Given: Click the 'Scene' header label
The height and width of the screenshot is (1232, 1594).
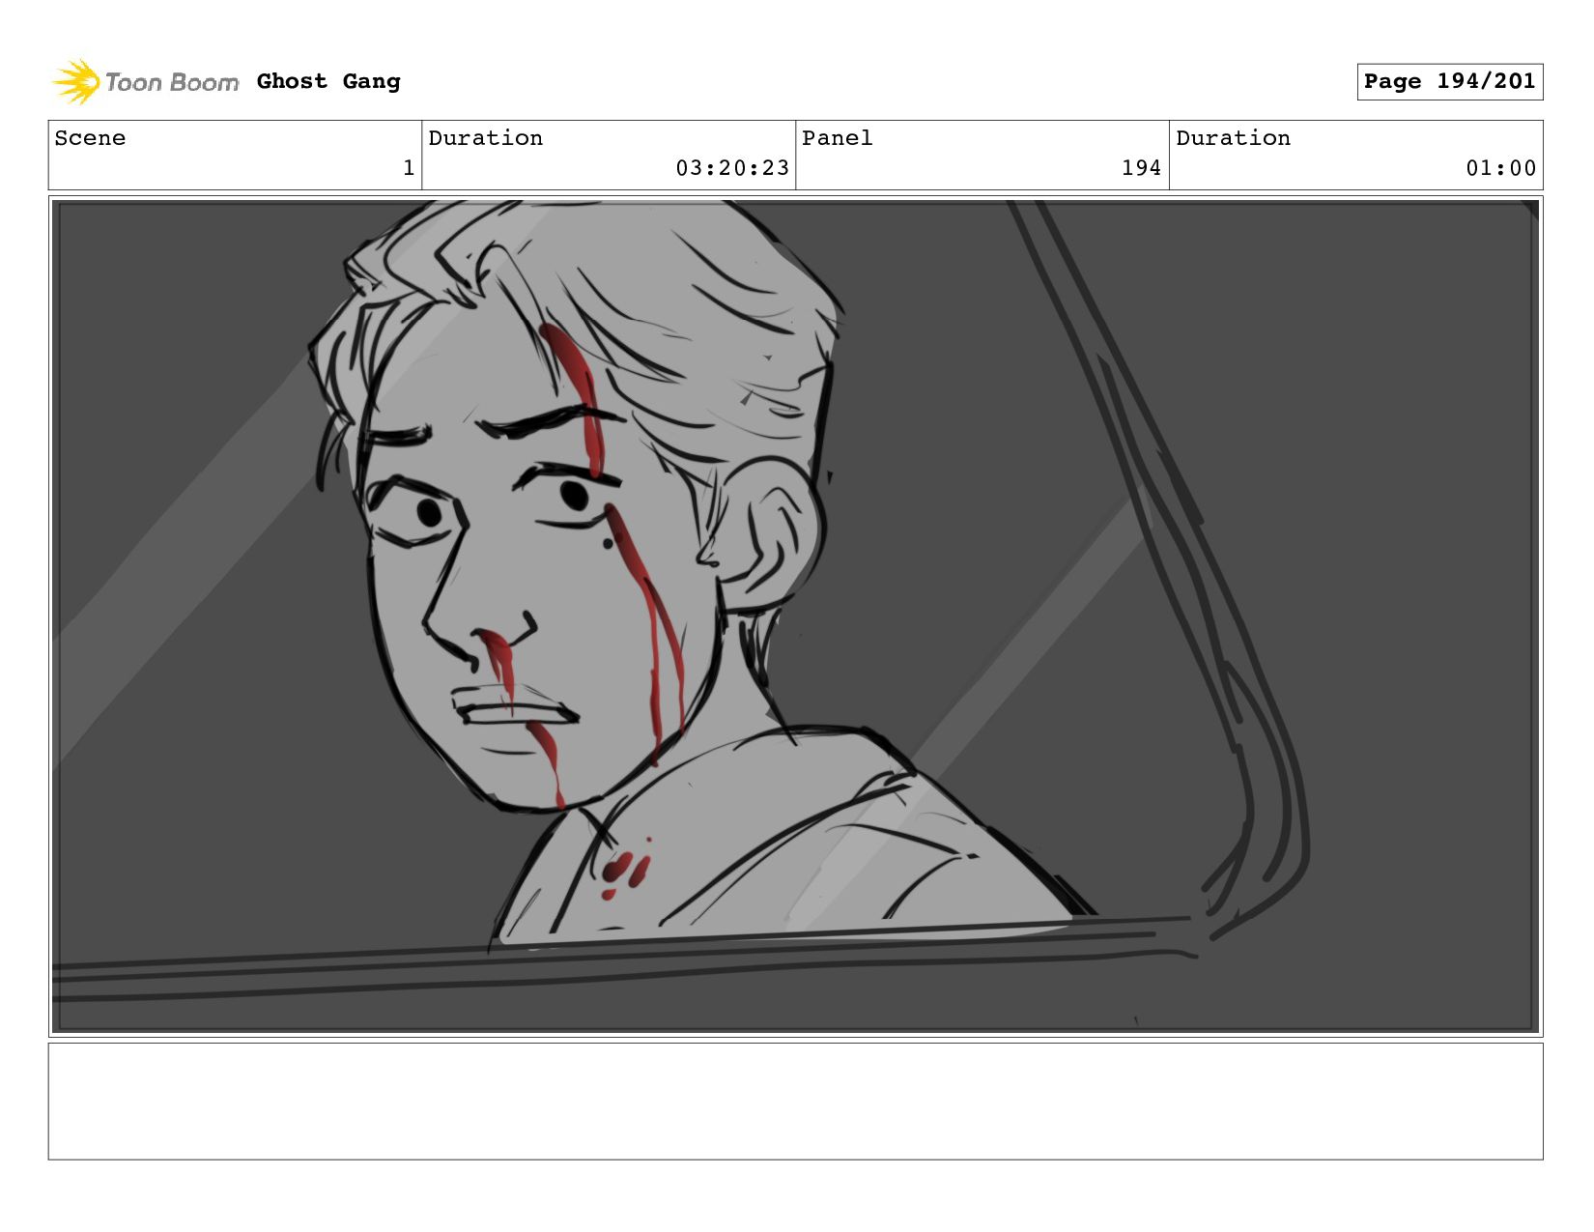Looking at the screenshot, I should (x=90, y=138).
